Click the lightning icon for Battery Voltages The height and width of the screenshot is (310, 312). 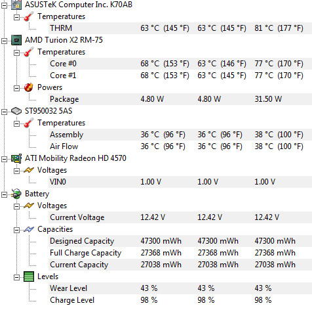[x=29, y=206]
